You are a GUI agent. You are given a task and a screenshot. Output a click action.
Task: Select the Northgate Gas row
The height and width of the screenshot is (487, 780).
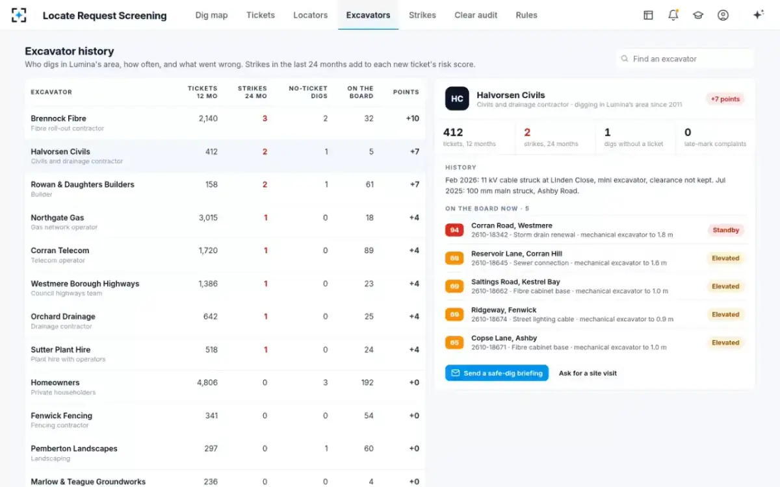(x=225, y=222)
